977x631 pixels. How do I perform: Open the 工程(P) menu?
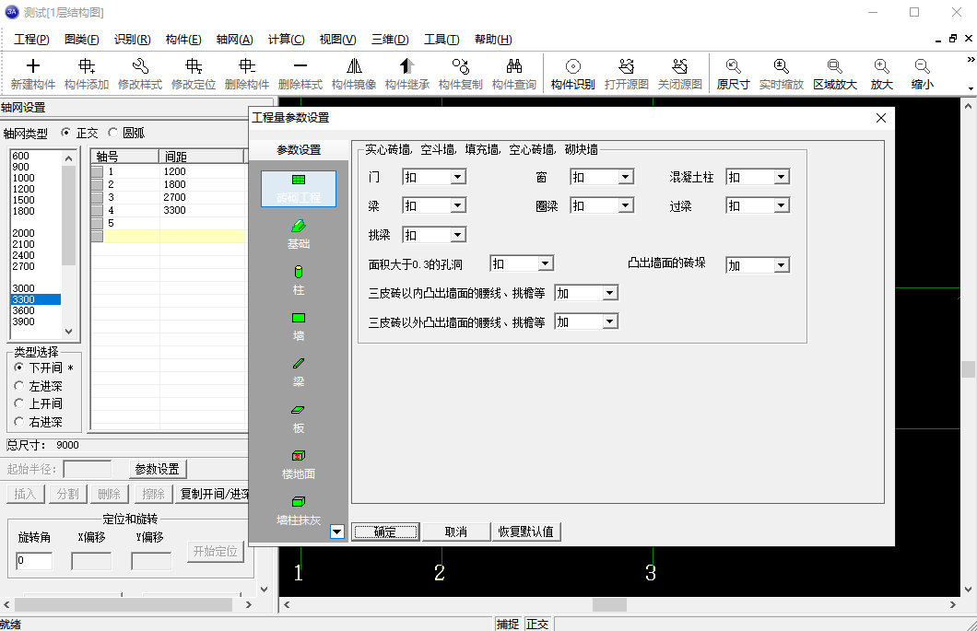point(31,40)
